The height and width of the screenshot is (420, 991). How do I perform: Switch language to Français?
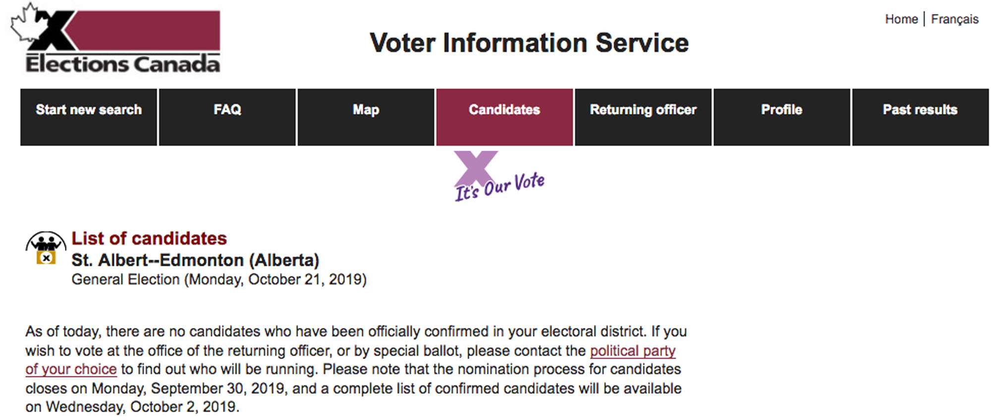955,20
